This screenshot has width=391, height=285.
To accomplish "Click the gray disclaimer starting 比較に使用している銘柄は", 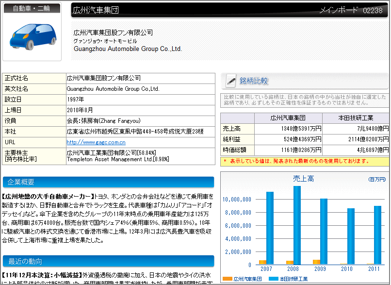I will coord(305,100).
